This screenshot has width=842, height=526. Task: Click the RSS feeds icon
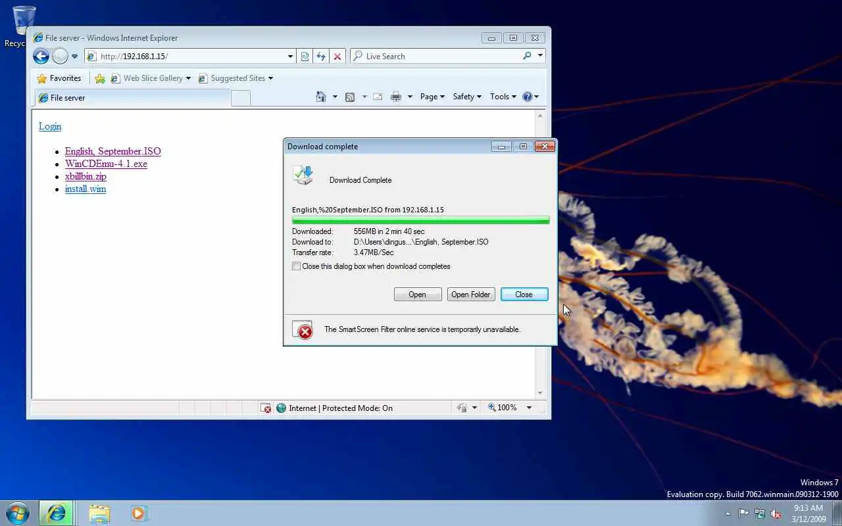[350, 97]
